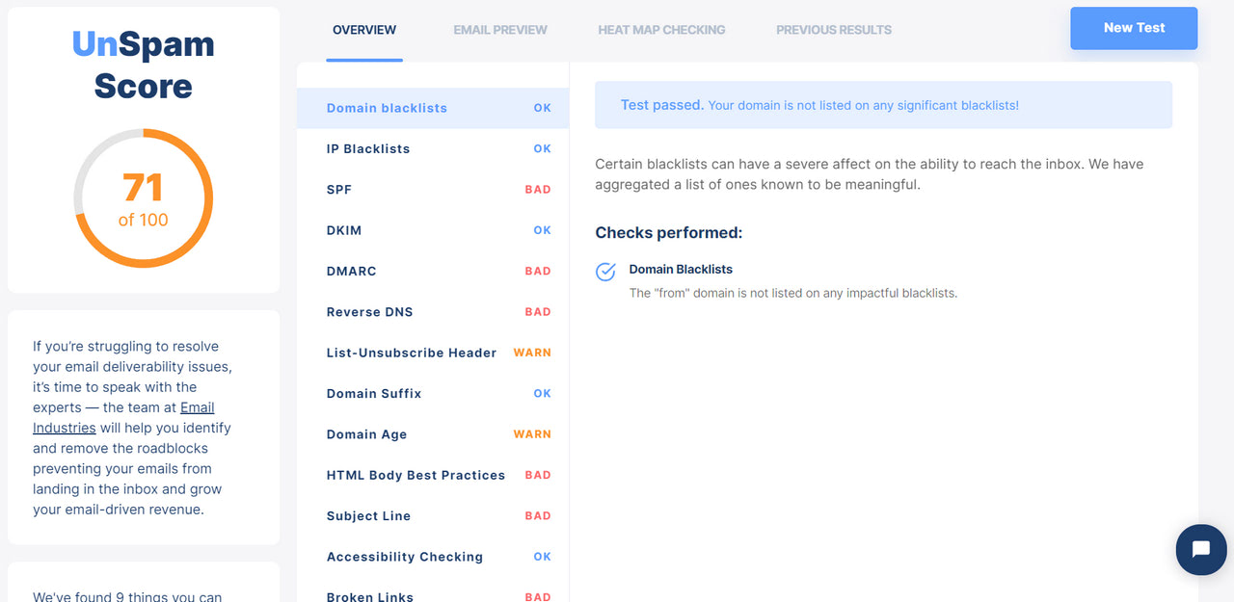Open HTML Body Best Practices check
This screenshot has height=602, width=1234.
point(433,475)
